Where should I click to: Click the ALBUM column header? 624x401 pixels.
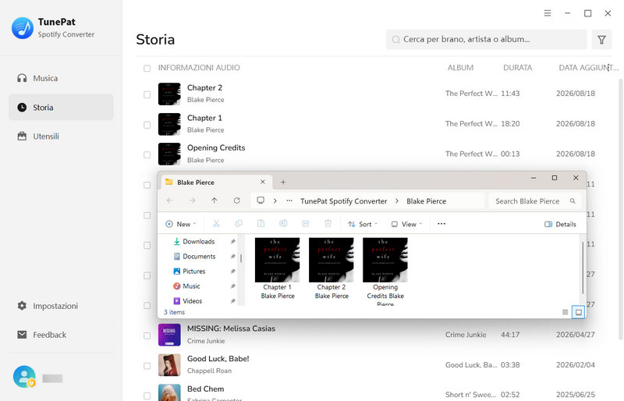(460, 68)
